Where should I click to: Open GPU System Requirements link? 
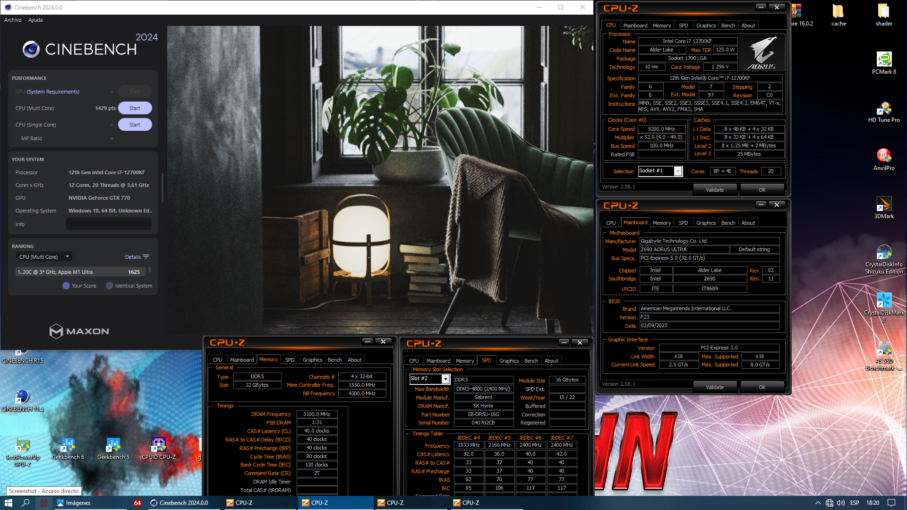pos(53,92)
